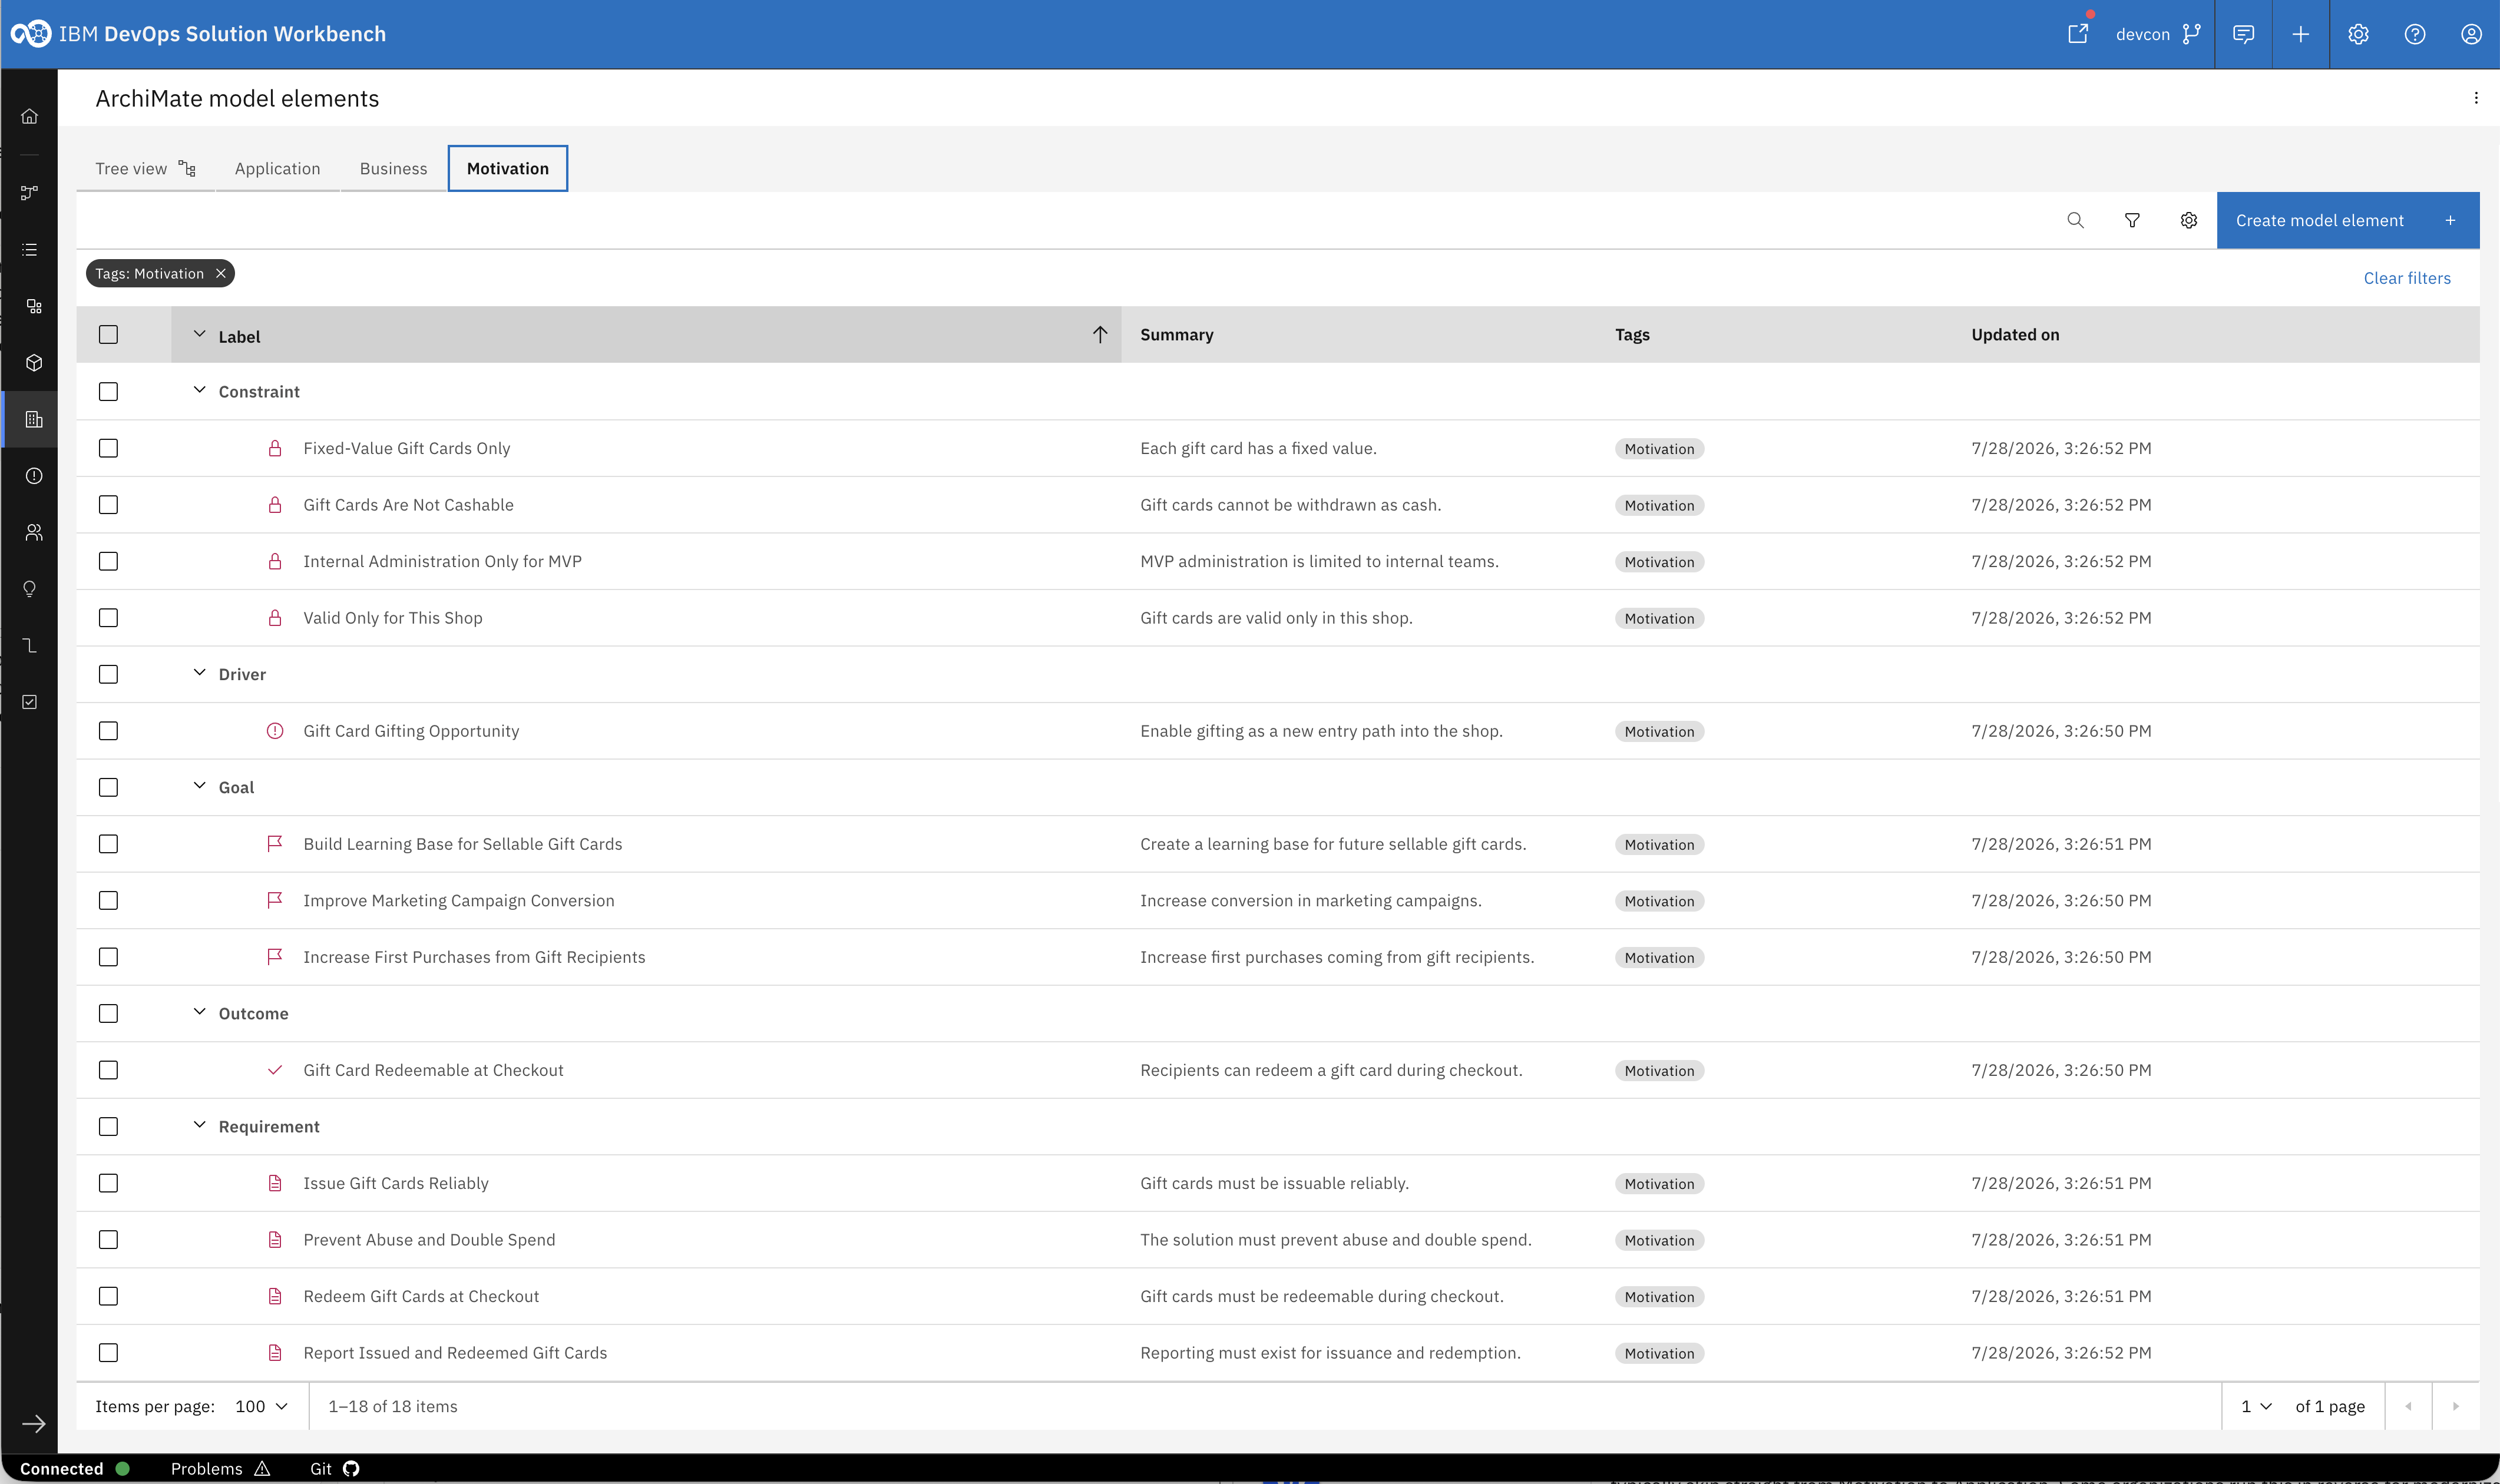The height and width of the screenshot is (1484, 2500).
Task: Open the user profile avatar icon
Action: [2471, 34]
